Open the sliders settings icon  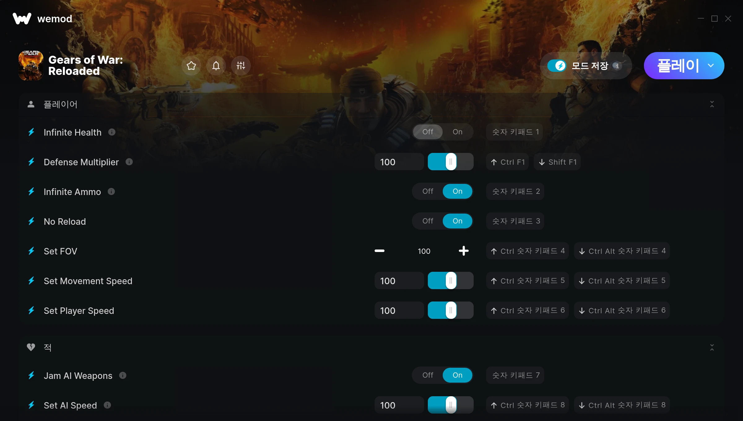pyautogui.click(x=241, y=66)
